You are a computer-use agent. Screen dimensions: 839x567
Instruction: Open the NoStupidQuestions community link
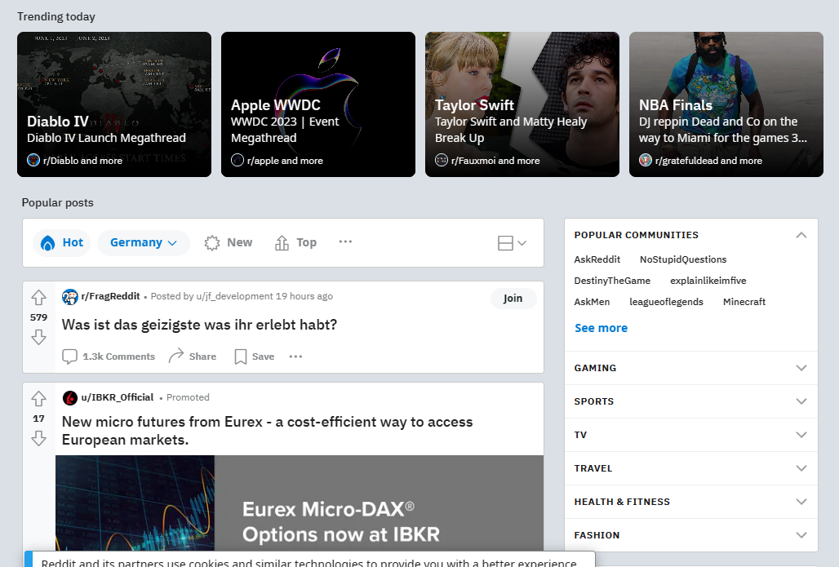(x=683, y=259)
